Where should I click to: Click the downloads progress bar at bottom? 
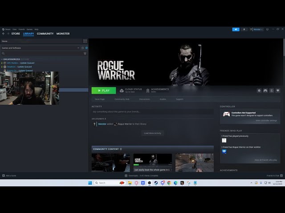pyautogui.click(x=142, y=176)
